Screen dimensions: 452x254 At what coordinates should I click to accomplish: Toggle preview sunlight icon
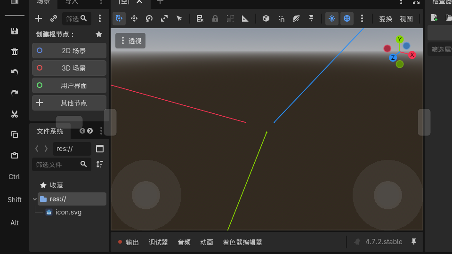pyautogui.click(x=332, y=18)
